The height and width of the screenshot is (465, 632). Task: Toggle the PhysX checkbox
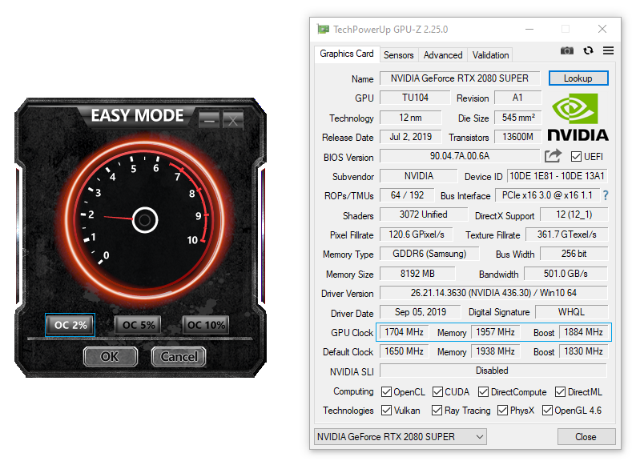502,411
